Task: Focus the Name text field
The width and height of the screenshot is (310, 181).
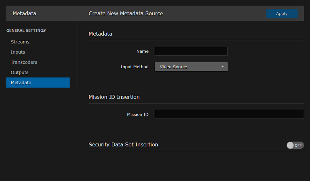Action: tap(191, 51)
